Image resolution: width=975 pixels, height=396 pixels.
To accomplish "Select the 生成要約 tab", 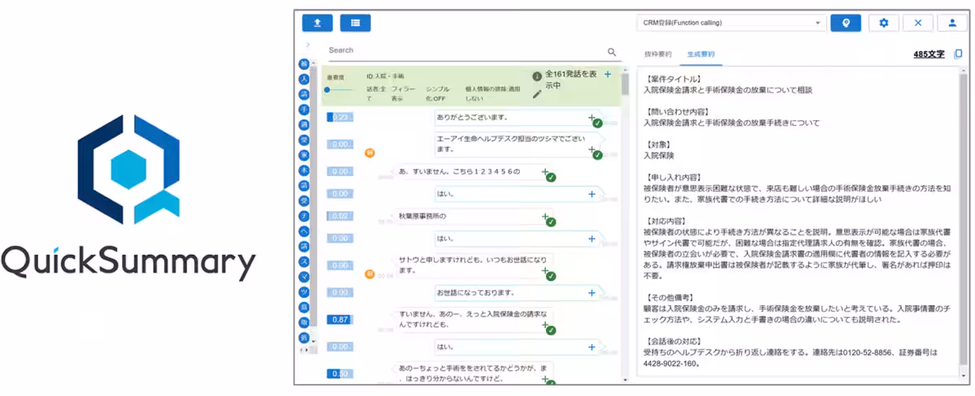I will point(701,54).
